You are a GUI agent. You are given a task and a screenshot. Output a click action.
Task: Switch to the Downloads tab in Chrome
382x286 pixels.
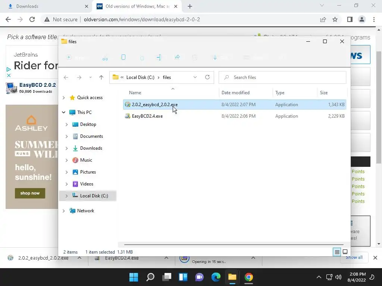46,6
